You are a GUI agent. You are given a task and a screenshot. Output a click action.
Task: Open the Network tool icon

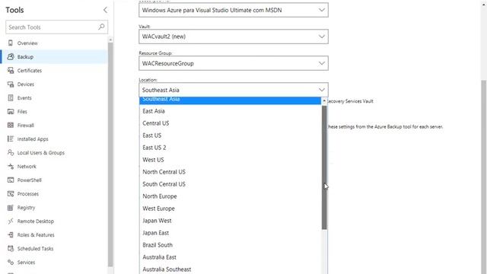pos(11,166)
